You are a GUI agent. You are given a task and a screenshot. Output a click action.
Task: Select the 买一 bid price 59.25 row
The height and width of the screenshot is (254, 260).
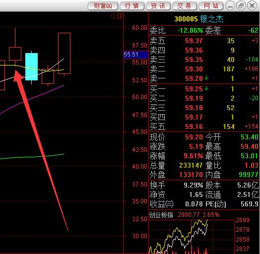204,89
